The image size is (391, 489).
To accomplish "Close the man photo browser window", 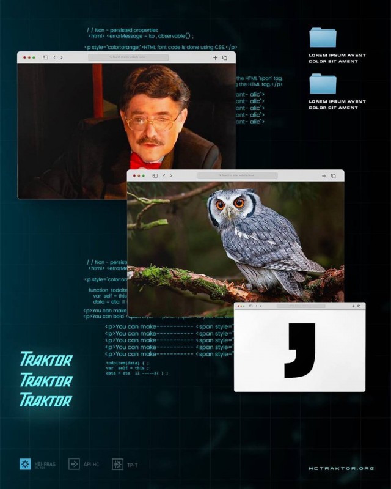I will (x=24, y=57).
